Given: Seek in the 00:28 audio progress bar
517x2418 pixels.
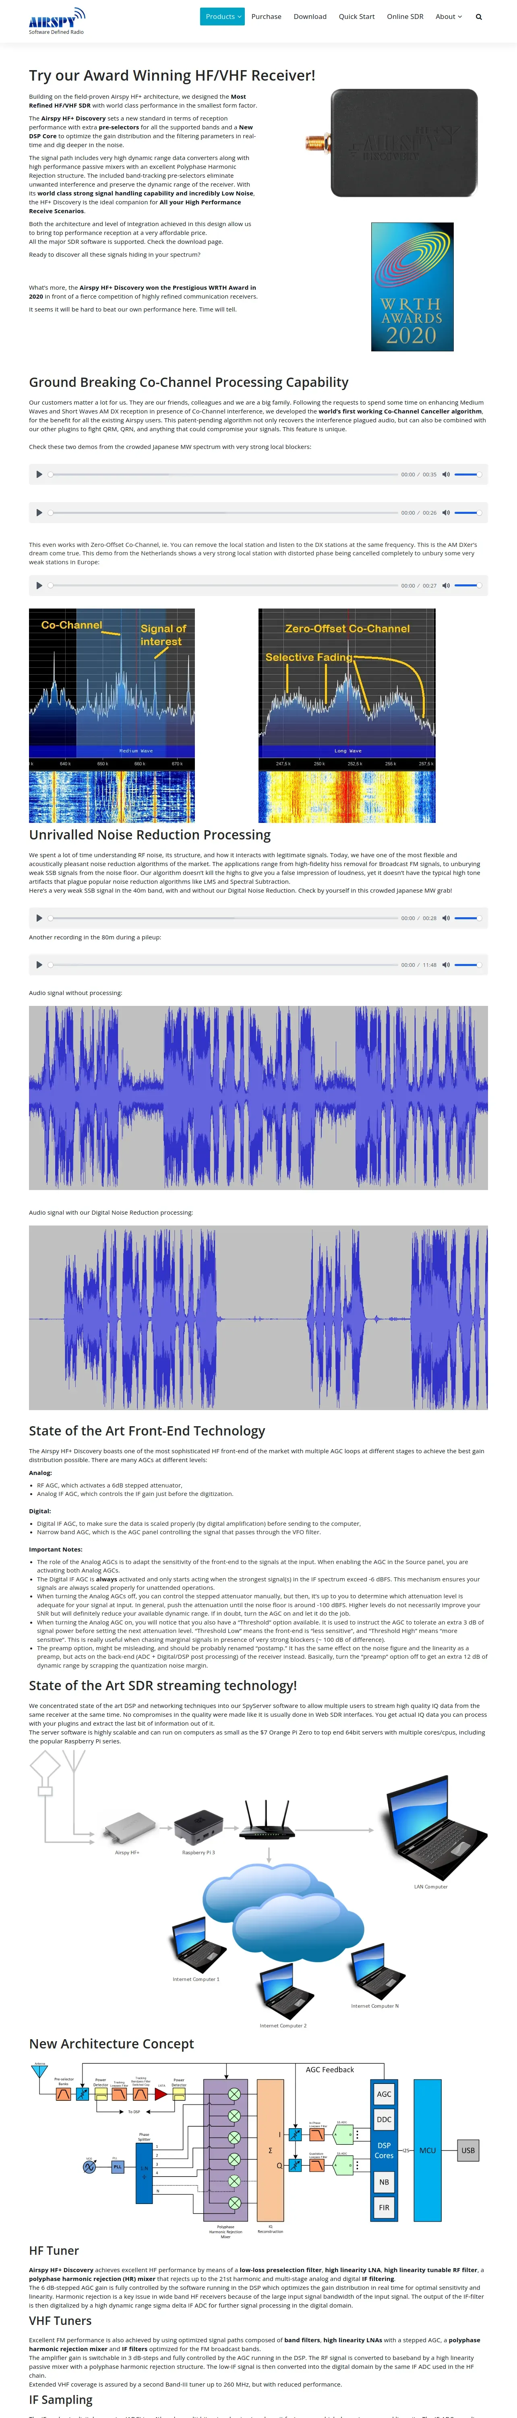Looking at the screenshot, I should (x=223, y=918).
